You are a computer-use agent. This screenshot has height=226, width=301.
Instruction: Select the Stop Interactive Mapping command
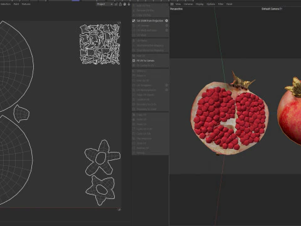point(150,50)
